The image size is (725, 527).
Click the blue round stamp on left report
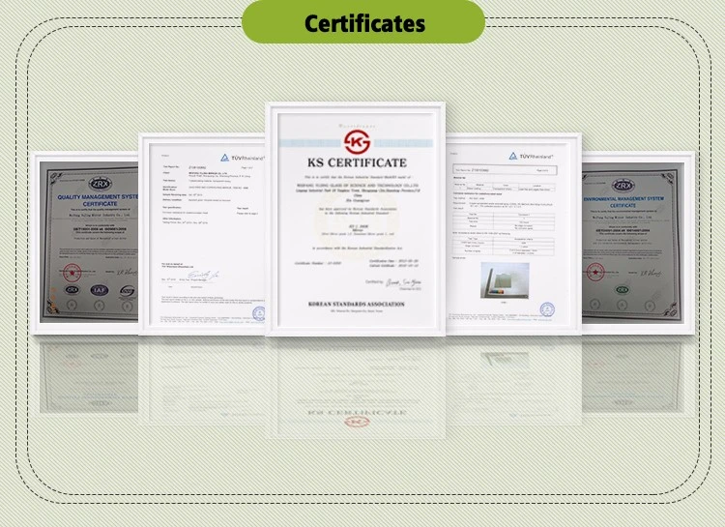point(259,313)
